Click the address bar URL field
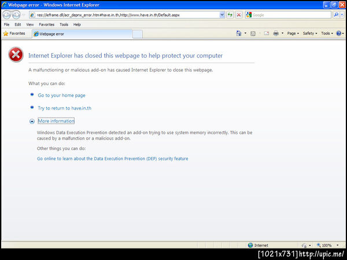Image resolution: width=347 pixels, height=260 pixels. pyautogui.click(x=127, y=15)
